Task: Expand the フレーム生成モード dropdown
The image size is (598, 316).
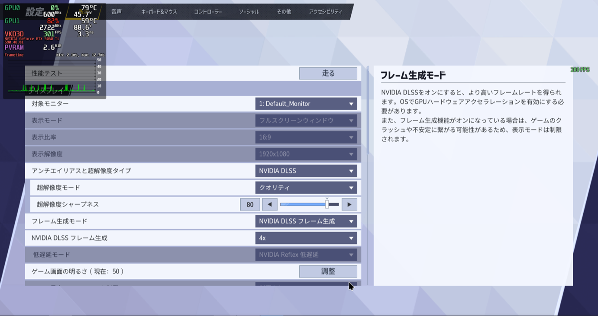Action: (x=306, y=221)
